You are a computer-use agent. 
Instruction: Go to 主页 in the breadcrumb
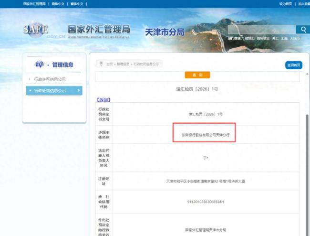click(x=110, y=64)
